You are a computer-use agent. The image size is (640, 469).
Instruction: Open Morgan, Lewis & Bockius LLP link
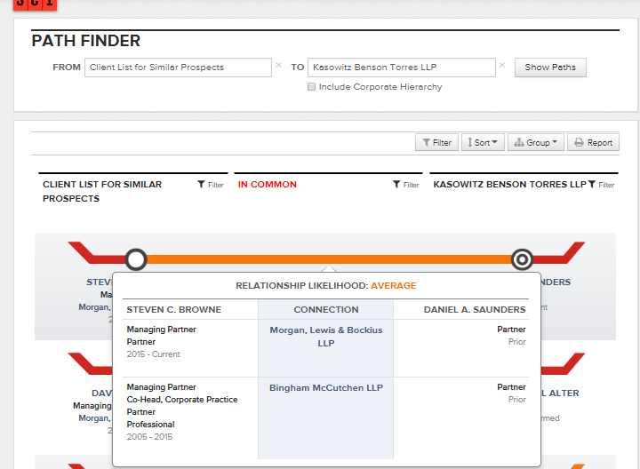pos(325,337)
